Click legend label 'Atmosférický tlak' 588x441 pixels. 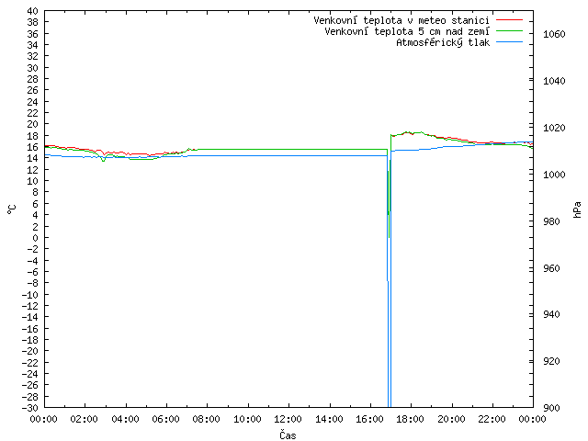443,43
